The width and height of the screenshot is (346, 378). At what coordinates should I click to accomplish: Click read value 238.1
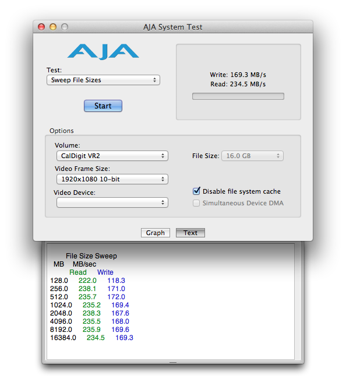[x=87, y=289]
